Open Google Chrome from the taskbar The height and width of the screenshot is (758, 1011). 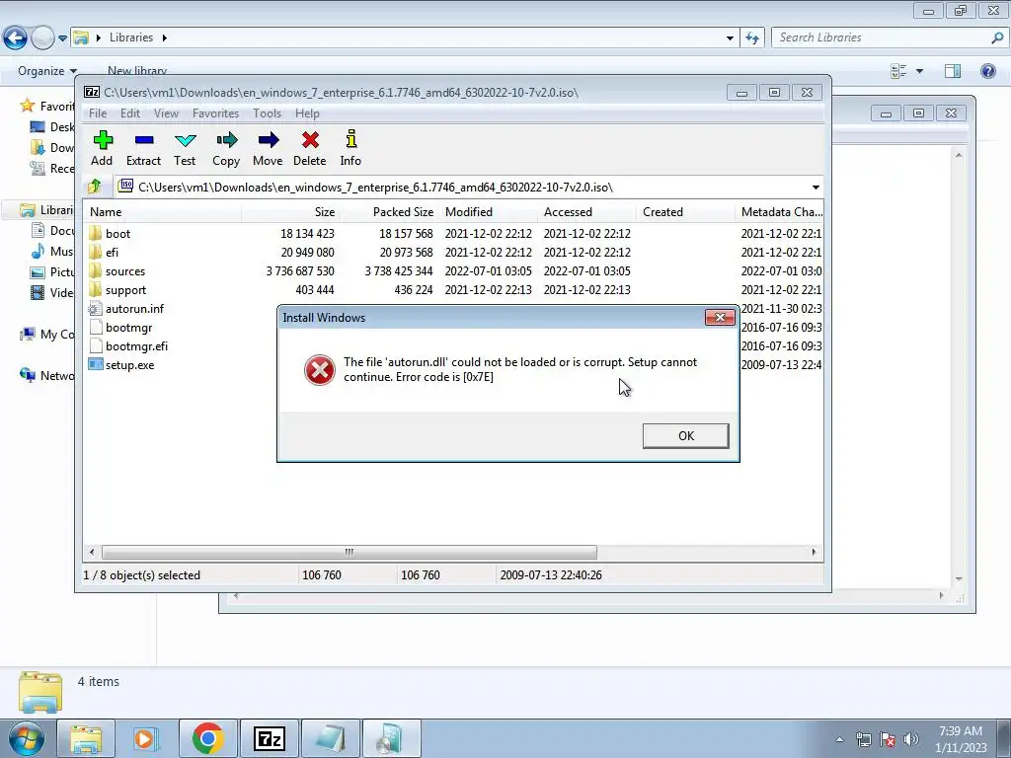(x=207, y=738)
